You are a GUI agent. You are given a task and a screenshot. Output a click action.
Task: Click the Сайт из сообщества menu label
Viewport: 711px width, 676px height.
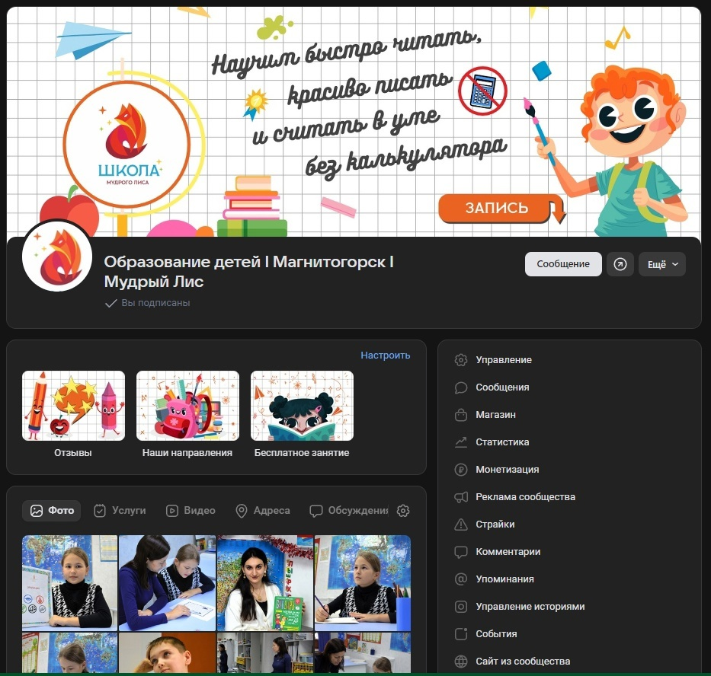523,662
